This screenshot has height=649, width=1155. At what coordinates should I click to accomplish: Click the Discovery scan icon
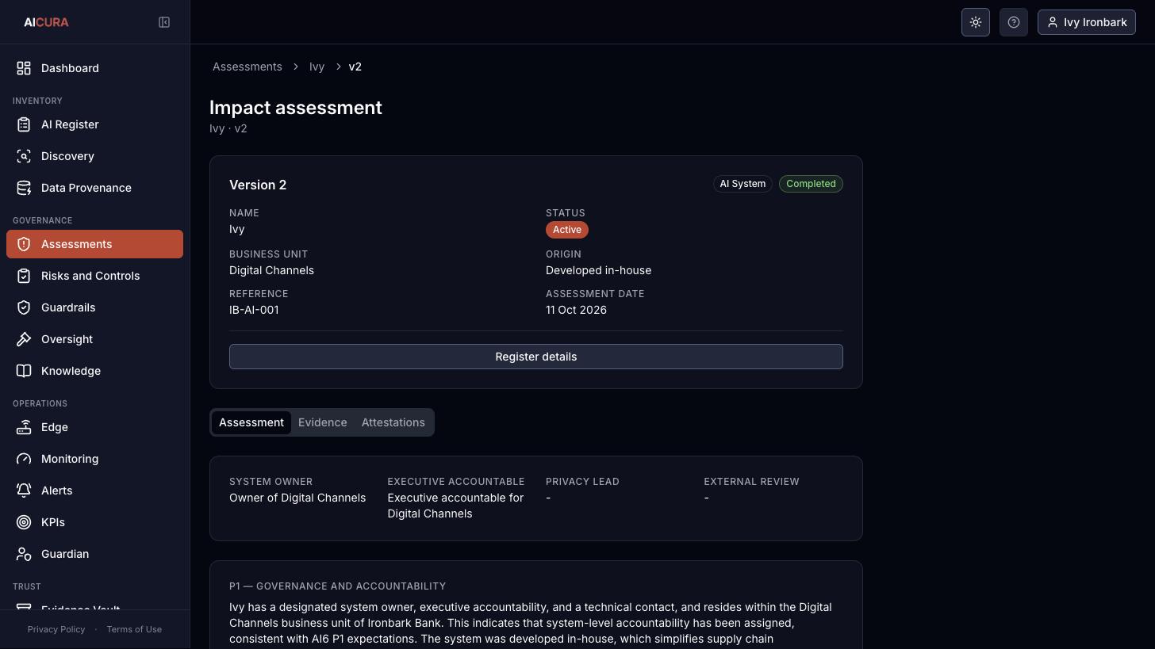tap(24, 156)
